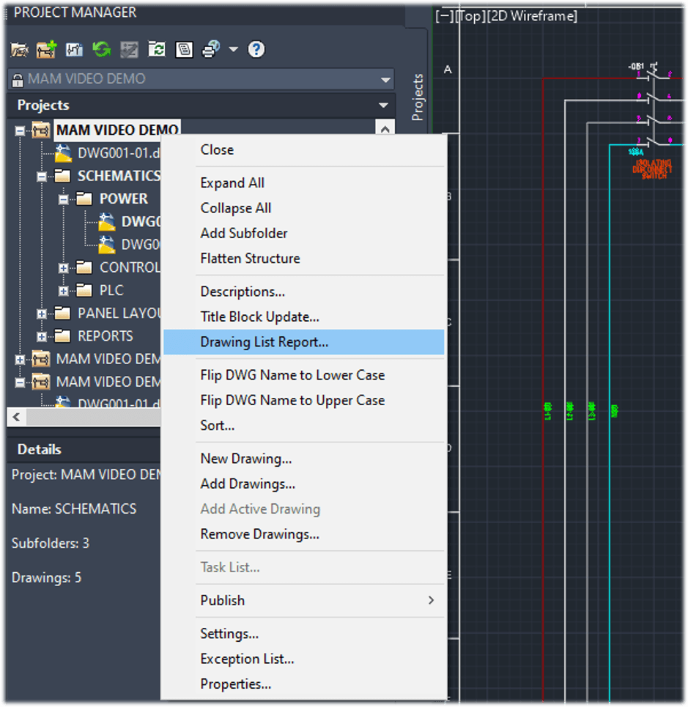This screenshot has height=707, width=688.
Task: Open the blue Help question mark icon
Action: (256, 49)
